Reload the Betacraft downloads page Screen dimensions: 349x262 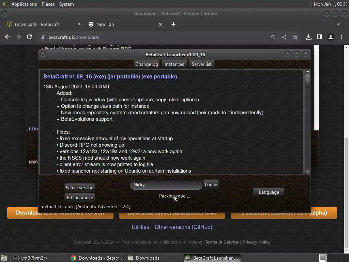pyautogui.click(x=29, y=37)
